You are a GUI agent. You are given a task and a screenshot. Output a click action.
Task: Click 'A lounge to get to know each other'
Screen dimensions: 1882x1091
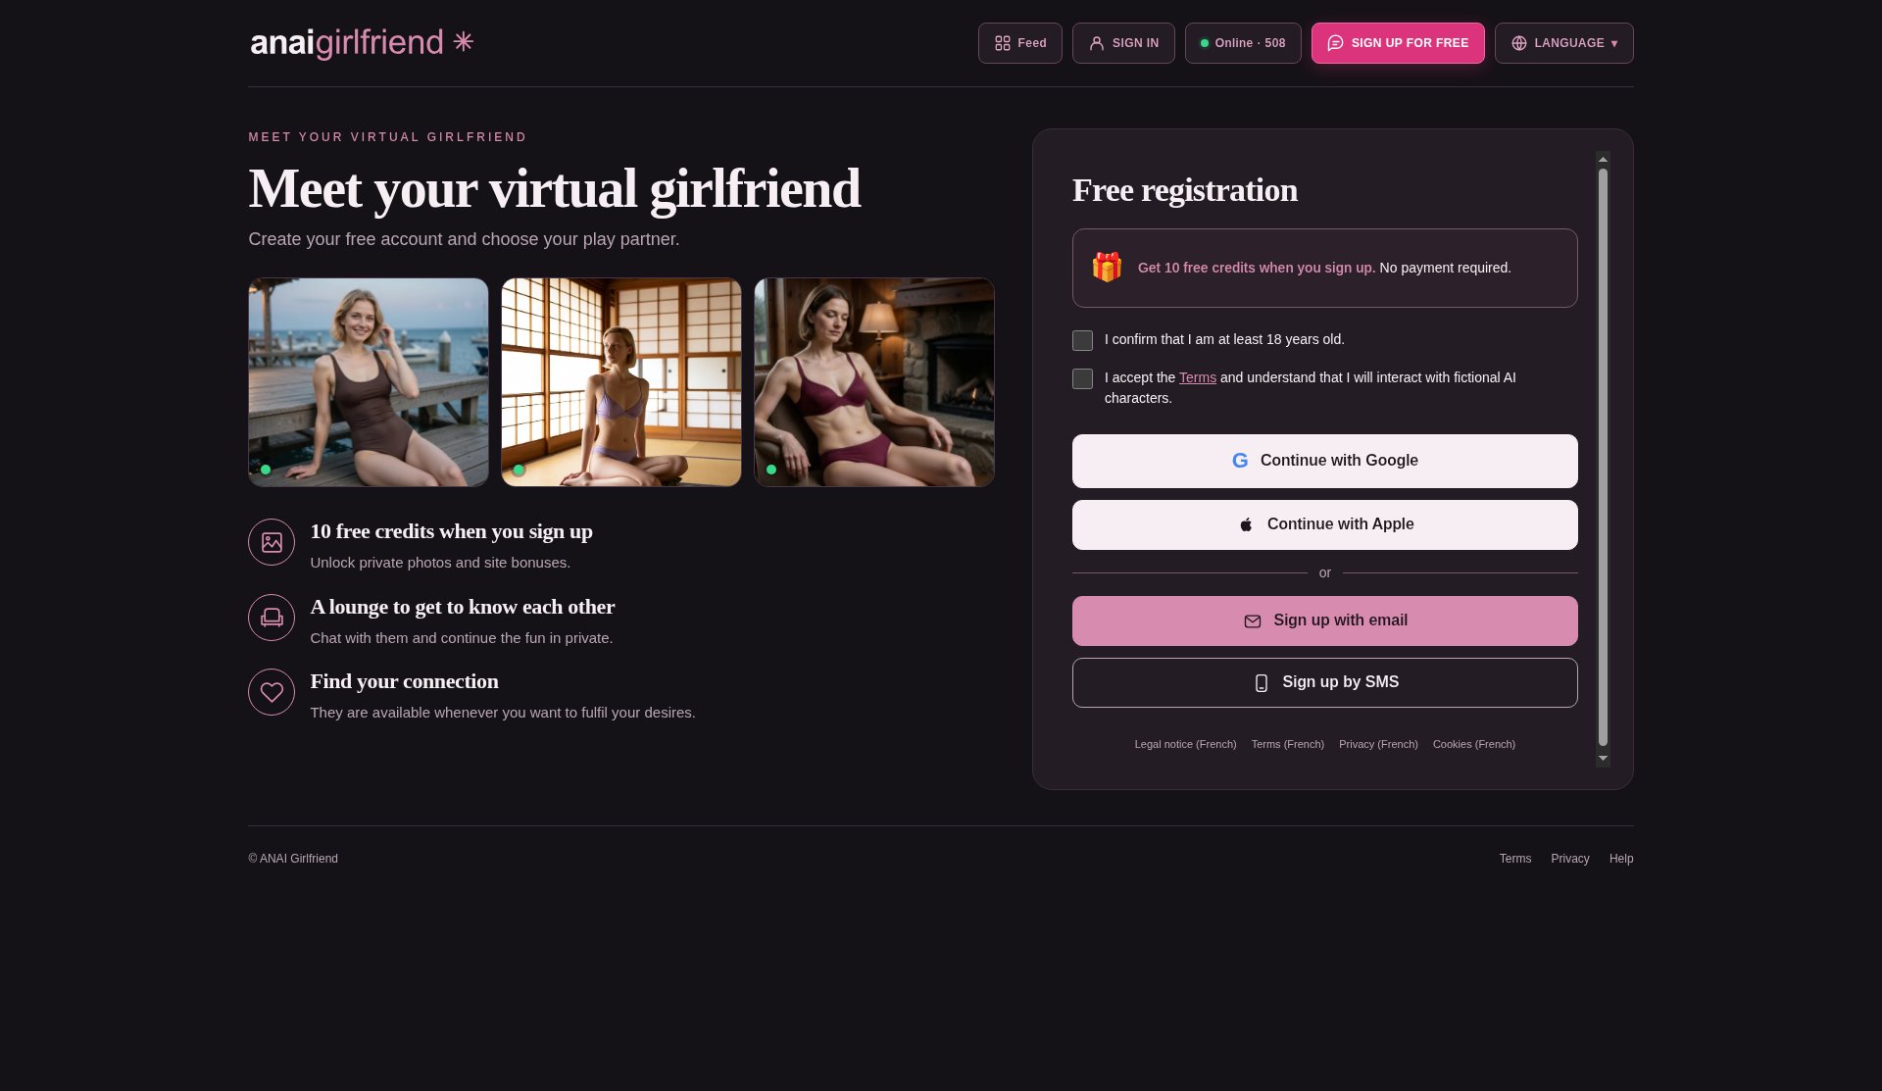click(463, 607)
